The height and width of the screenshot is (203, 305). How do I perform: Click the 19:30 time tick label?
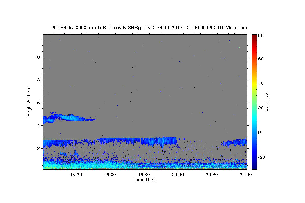[144, 175]
